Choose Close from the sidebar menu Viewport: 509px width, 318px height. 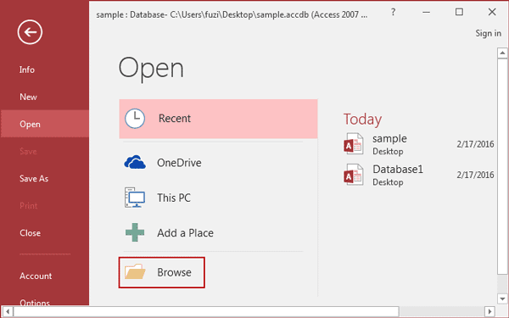tap(31, 233)
